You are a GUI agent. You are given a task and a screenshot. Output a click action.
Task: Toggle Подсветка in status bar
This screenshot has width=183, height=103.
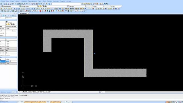pos(69,102)
